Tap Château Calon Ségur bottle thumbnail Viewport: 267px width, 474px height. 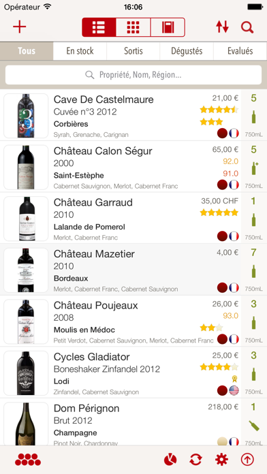tap(26, 167)
